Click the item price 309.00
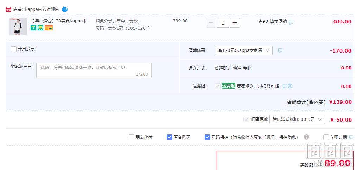Screen dimensions: 357x170 point(342,22)
